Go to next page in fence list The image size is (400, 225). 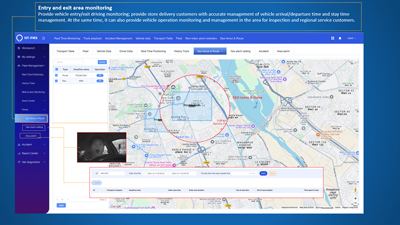coord(67,199)
